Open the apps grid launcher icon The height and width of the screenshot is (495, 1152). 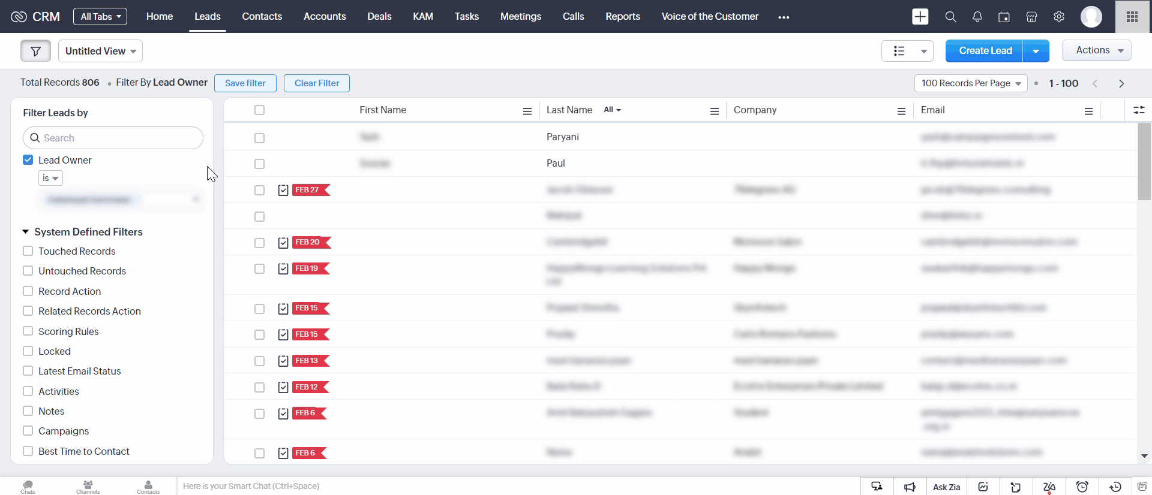click(x=1132, y=17)
